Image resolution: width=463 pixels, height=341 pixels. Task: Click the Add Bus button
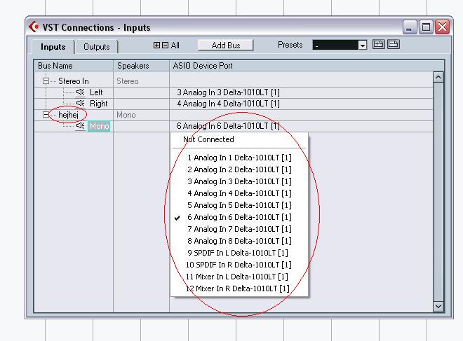coord(226,46)
